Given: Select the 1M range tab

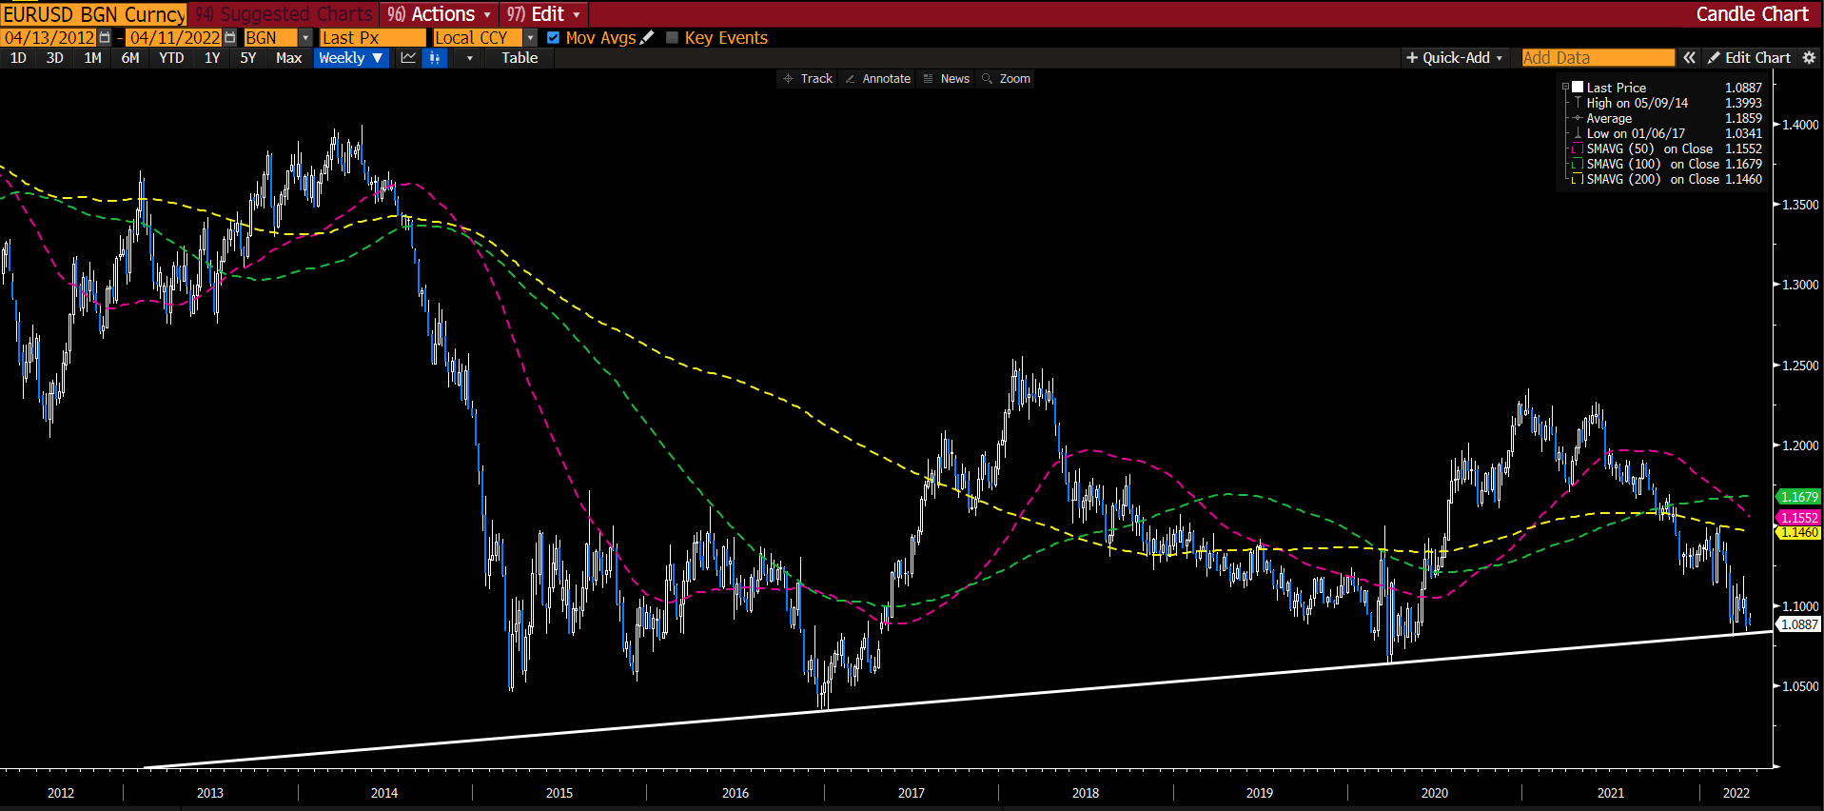Looking at the screenshot, I should [x=92, y=58].
